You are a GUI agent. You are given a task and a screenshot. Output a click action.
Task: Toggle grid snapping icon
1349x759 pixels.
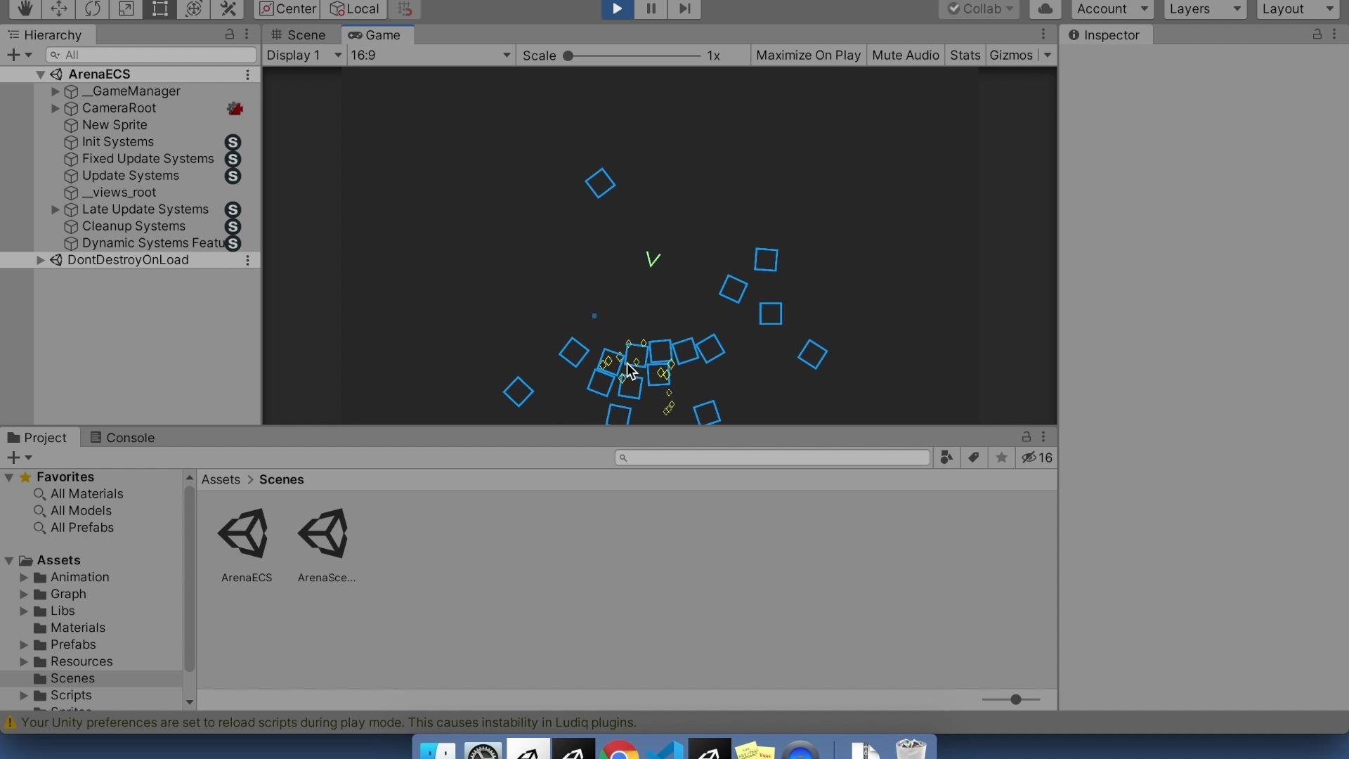(405, 8)
